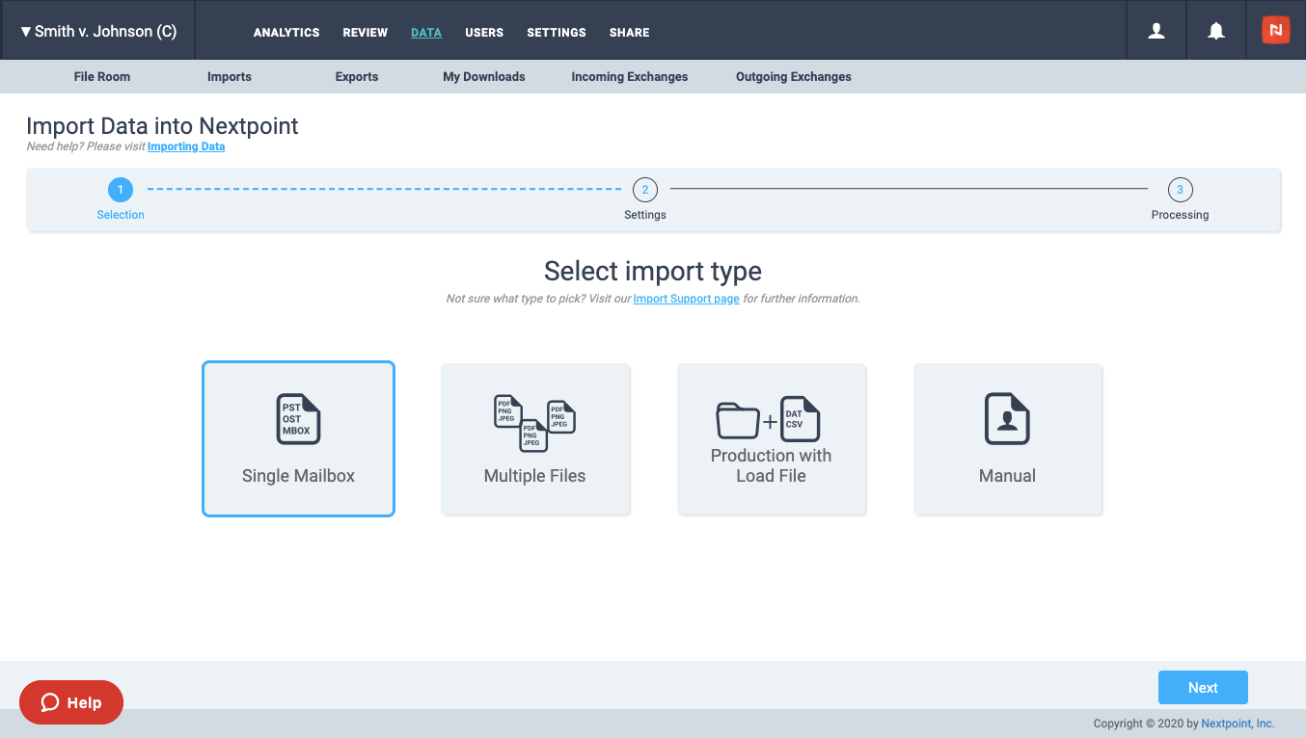This screenshot has width=1306, height=738.
Task: Click the red Nextpoint logo icon
Action: [x=1276, y=30]
